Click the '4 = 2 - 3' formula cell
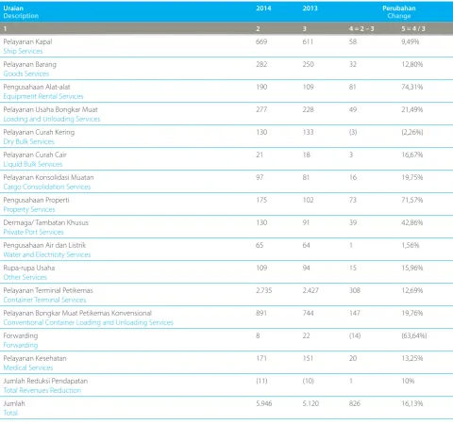 [361, 28]
